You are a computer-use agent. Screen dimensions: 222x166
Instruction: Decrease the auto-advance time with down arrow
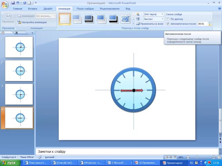pos(210,25)
